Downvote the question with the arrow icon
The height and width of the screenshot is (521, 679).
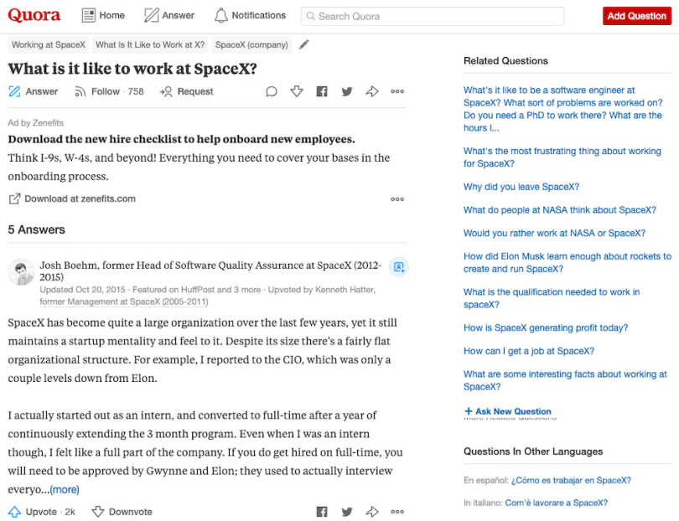coord(297,91)
